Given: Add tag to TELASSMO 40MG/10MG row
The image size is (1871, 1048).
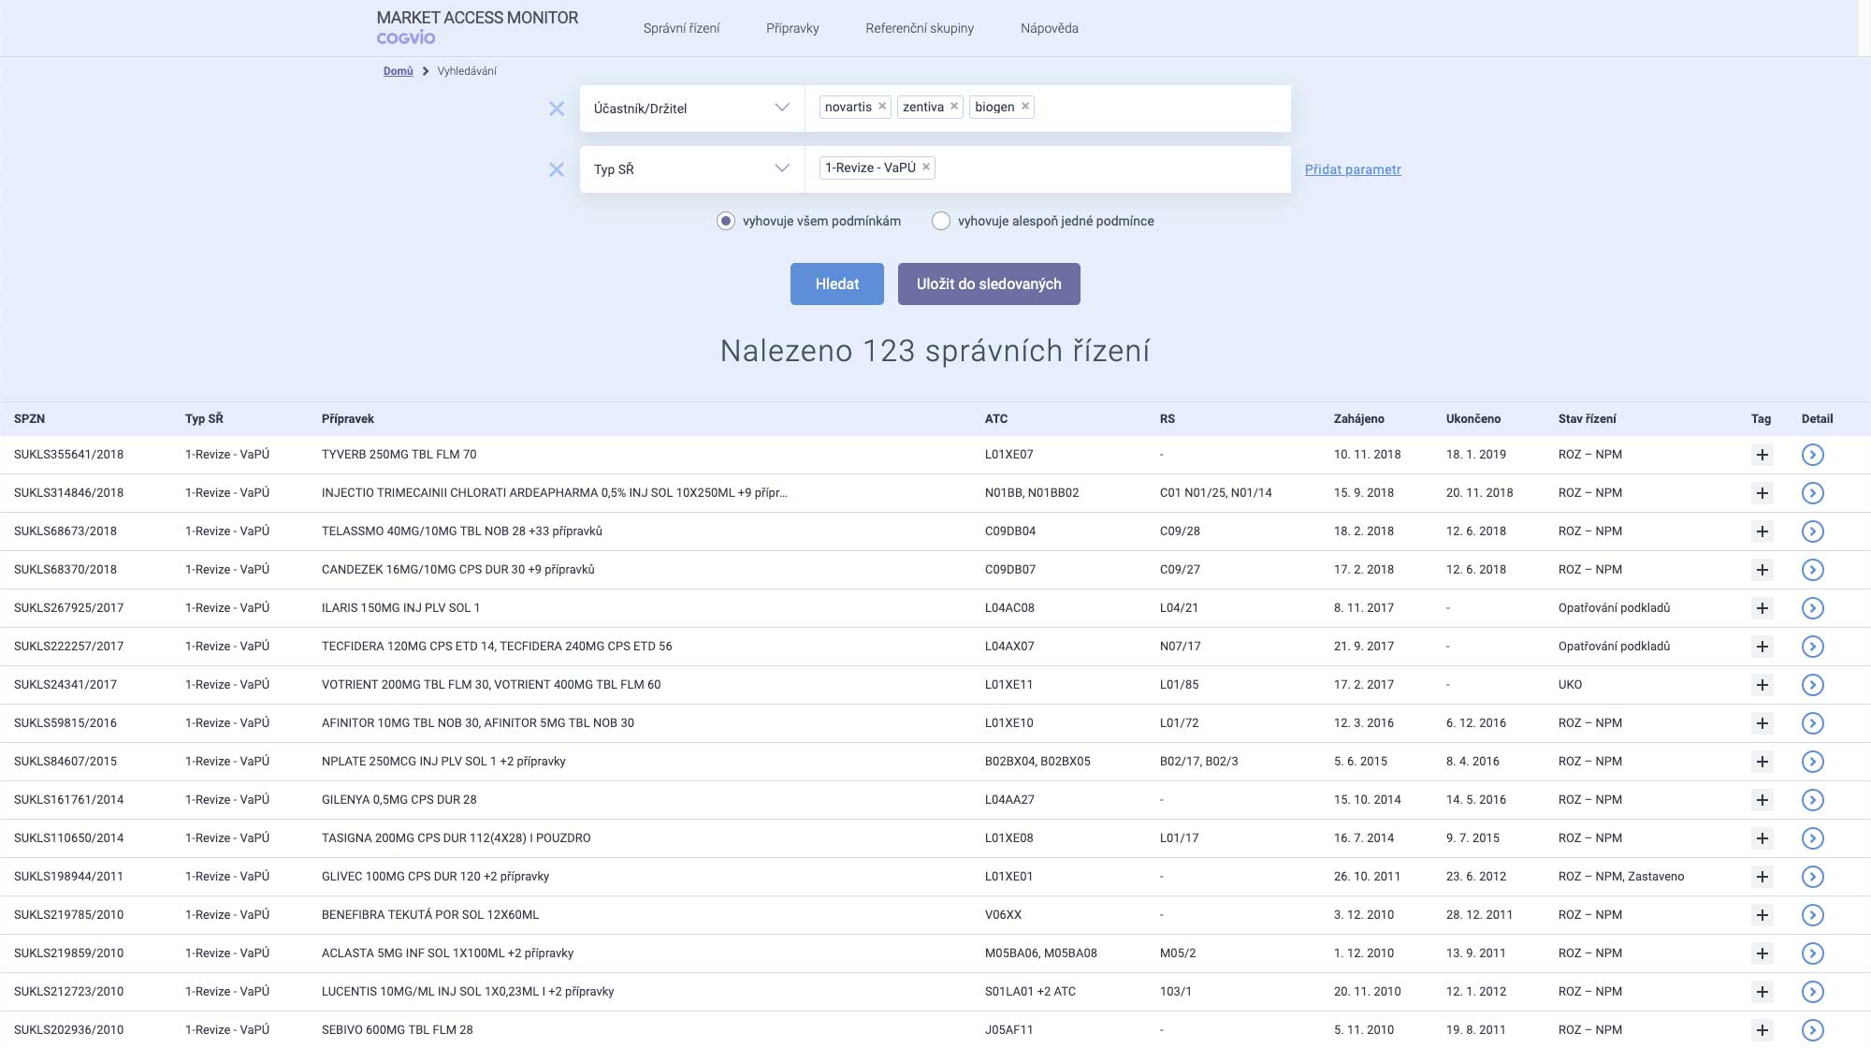Looking at the screenshot, I should (x=1762, y=531).
